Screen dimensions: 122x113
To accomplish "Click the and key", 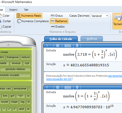I will pyautogui.click(x=21, y=109).
